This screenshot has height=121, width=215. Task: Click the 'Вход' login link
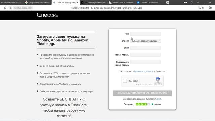click(x=158, y=99)
